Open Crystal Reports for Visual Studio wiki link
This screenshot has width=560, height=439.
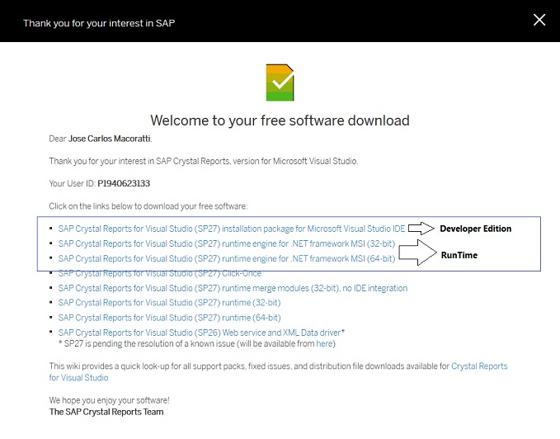tap(479, 366)
